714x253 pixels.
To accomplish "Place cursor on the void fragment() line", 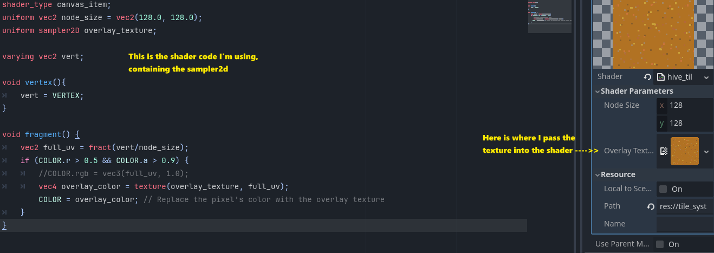I will (x=41, y=134).
